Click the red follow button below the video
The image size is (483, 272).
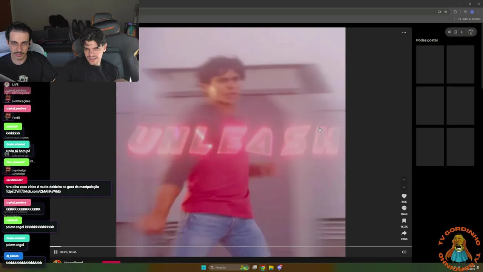click(111, 262)
